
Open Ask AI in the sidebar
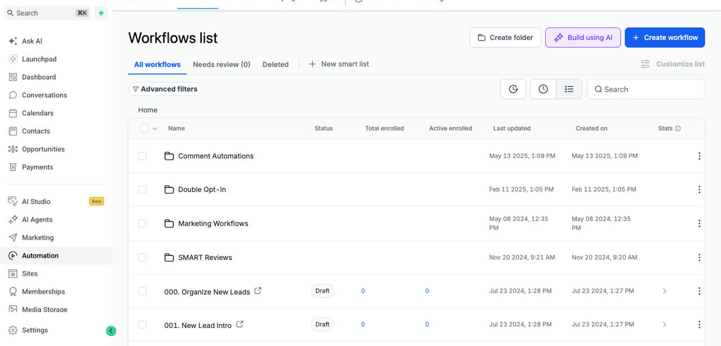coord(32,41)
